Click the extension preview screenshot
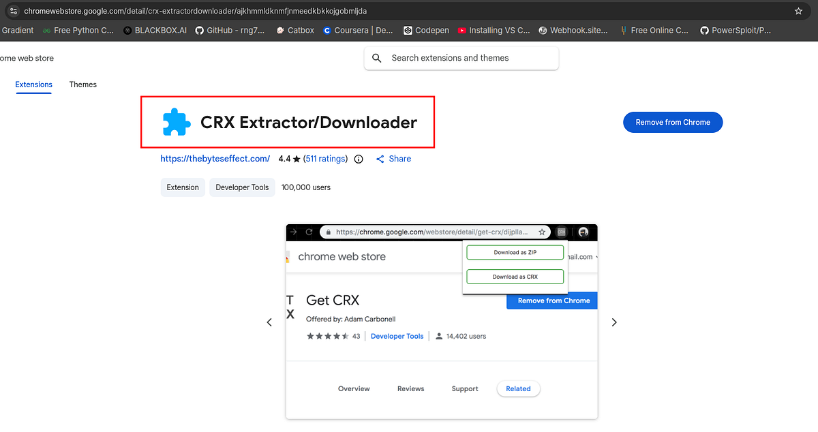This screenshot has width=818, height=432. coord(442,321)
